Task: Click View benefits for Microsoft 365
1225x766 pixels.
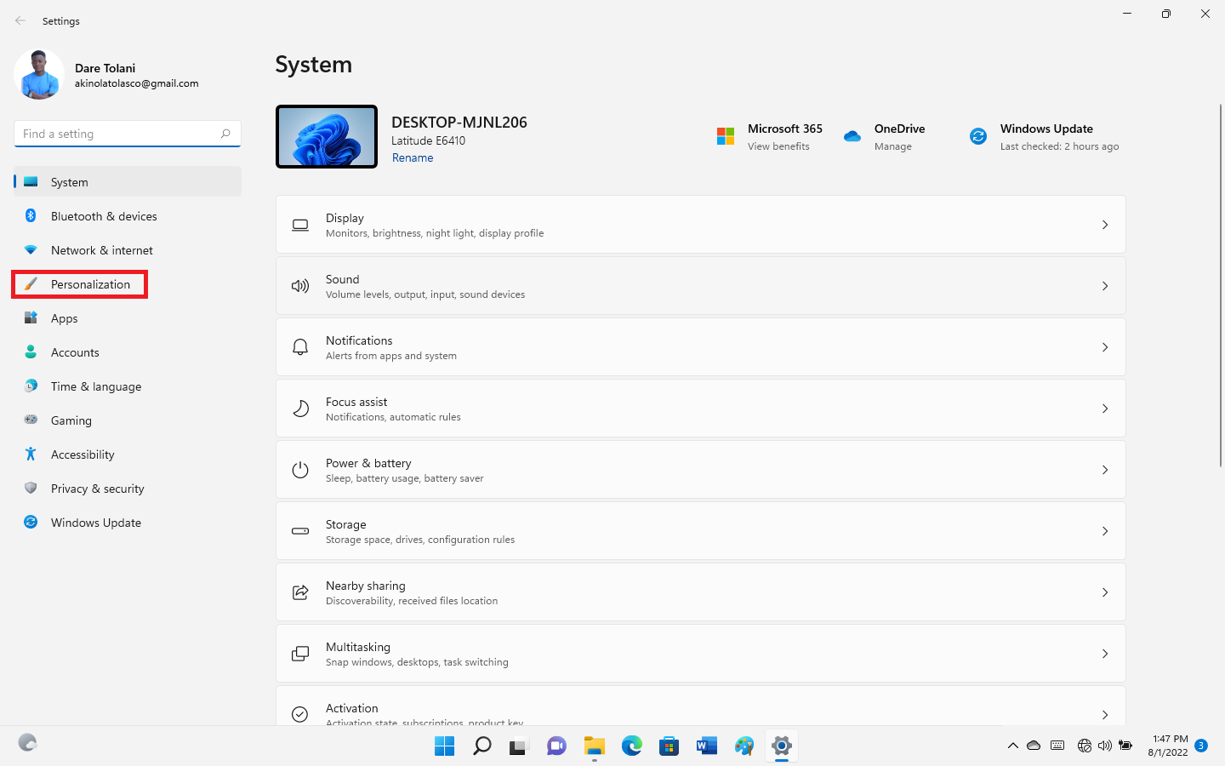Action: (x=778, y=146)
